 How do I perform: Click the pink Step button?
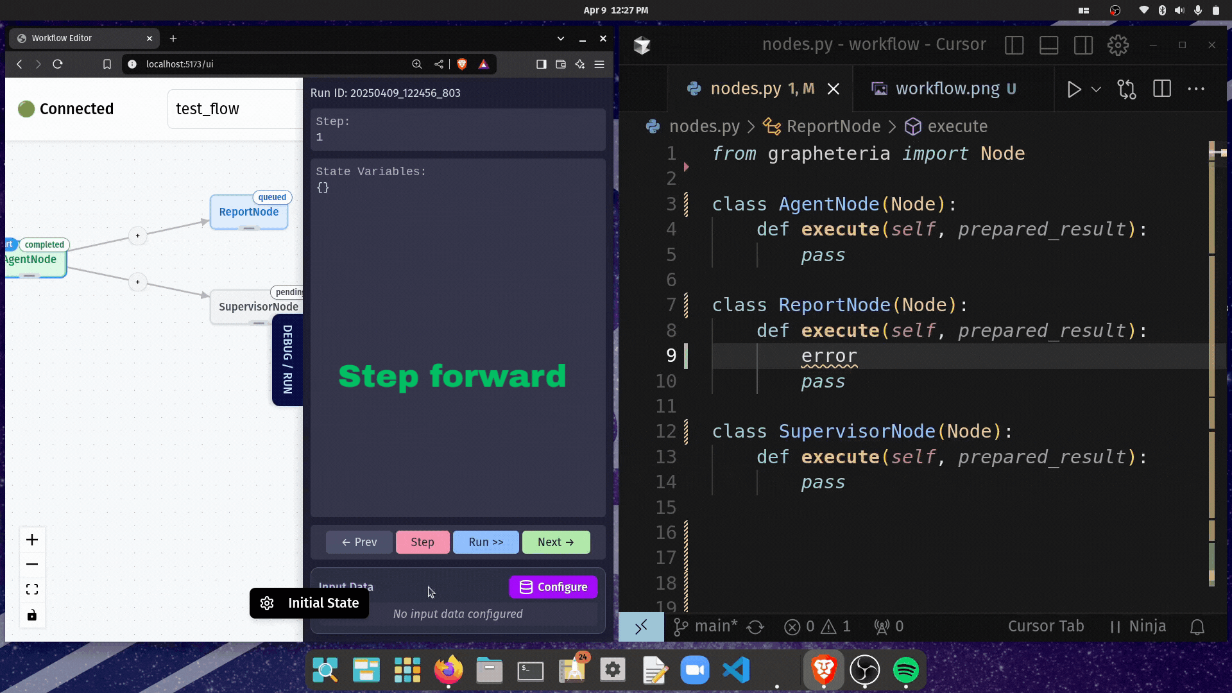[422, 542]
